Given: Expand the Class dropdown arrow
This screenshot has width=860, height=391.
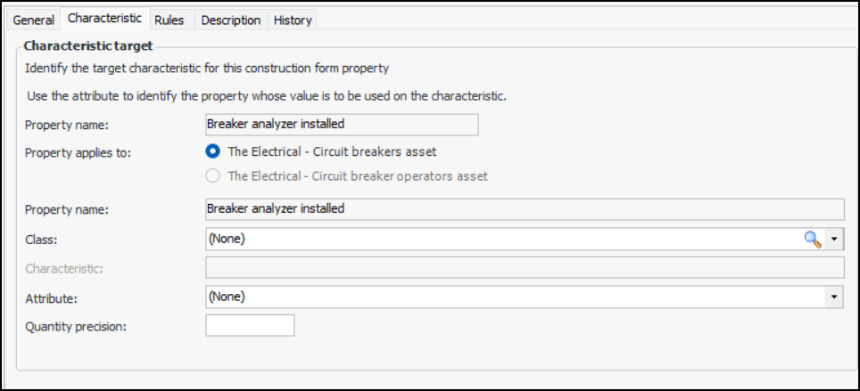Looking at the screenshot, I should click(x=835, y=239).
